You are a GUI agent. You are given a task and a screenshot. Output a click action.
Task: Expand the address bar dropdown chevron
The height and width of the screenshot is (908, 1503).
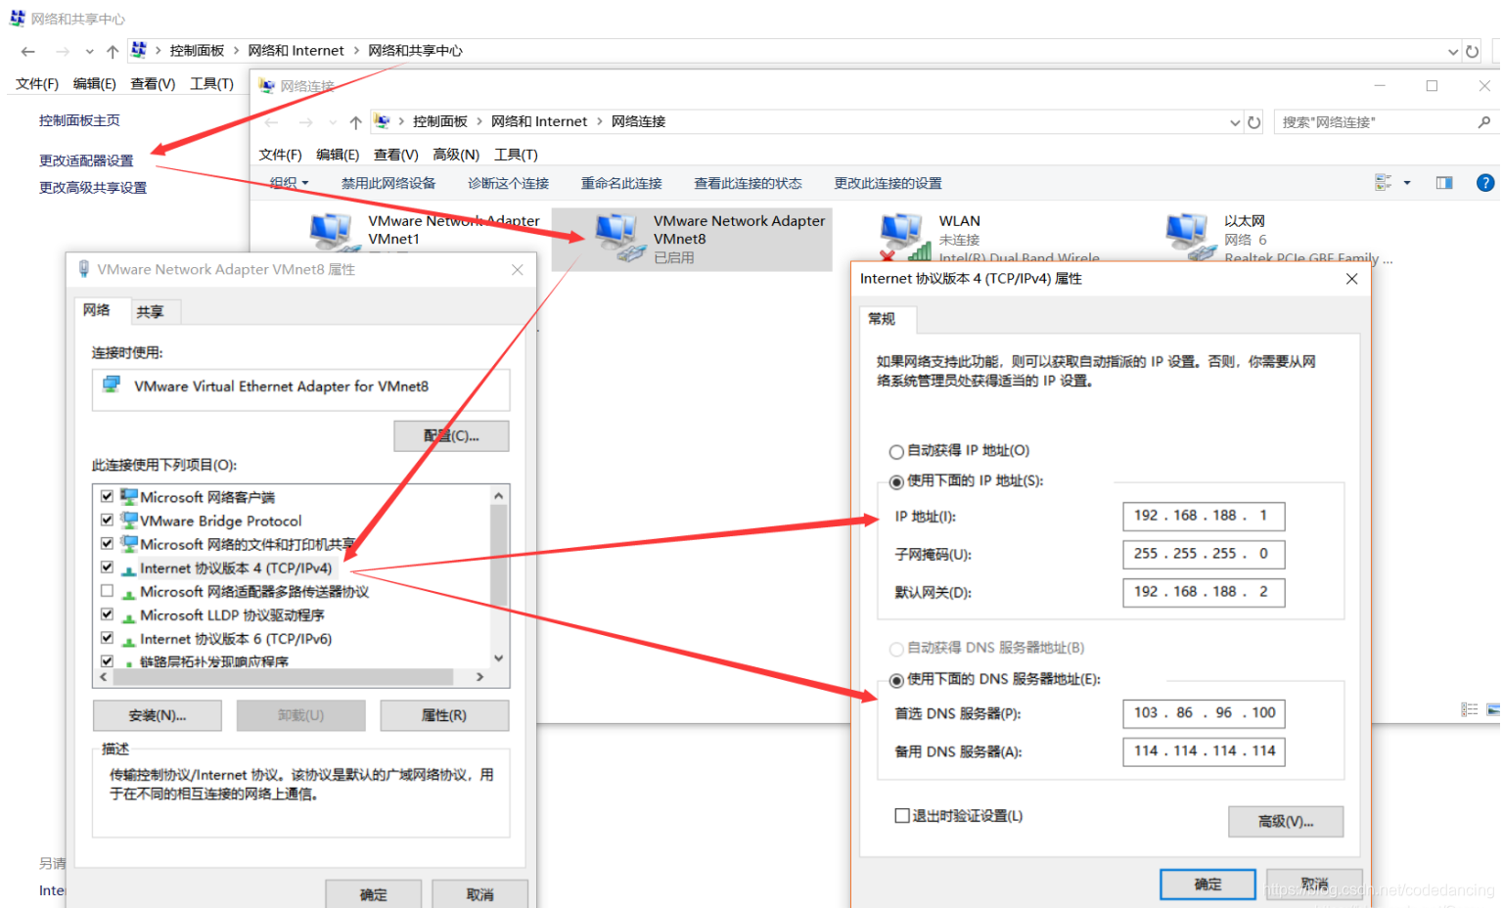(x=1235, y=121)
